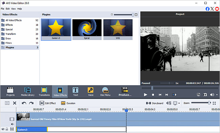Open the Duration setting

tap(68, 103)
